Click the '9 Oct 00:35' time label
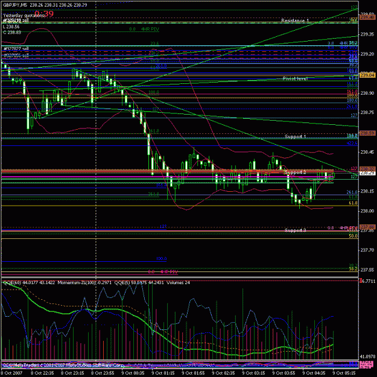Viewport: 377px width, 377px height. (133, 373)
